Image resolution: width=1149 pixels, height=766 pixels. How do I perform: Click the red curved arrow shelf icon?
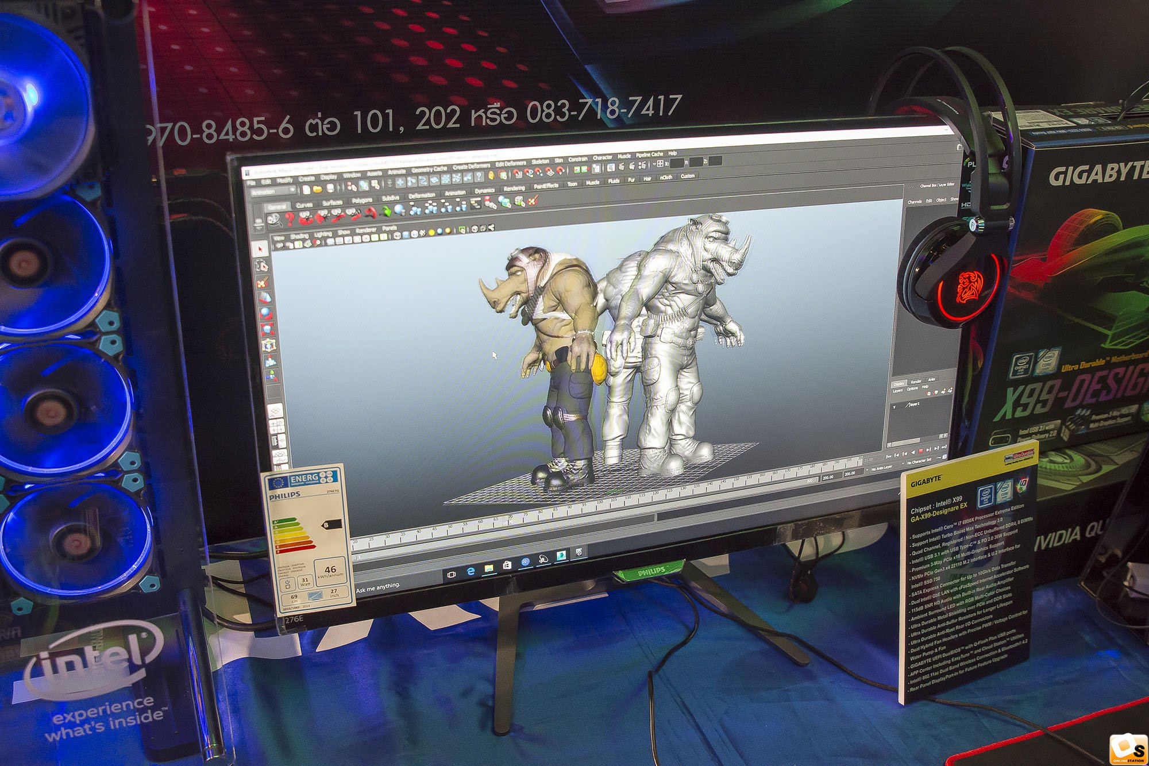[x=371, y=213]
